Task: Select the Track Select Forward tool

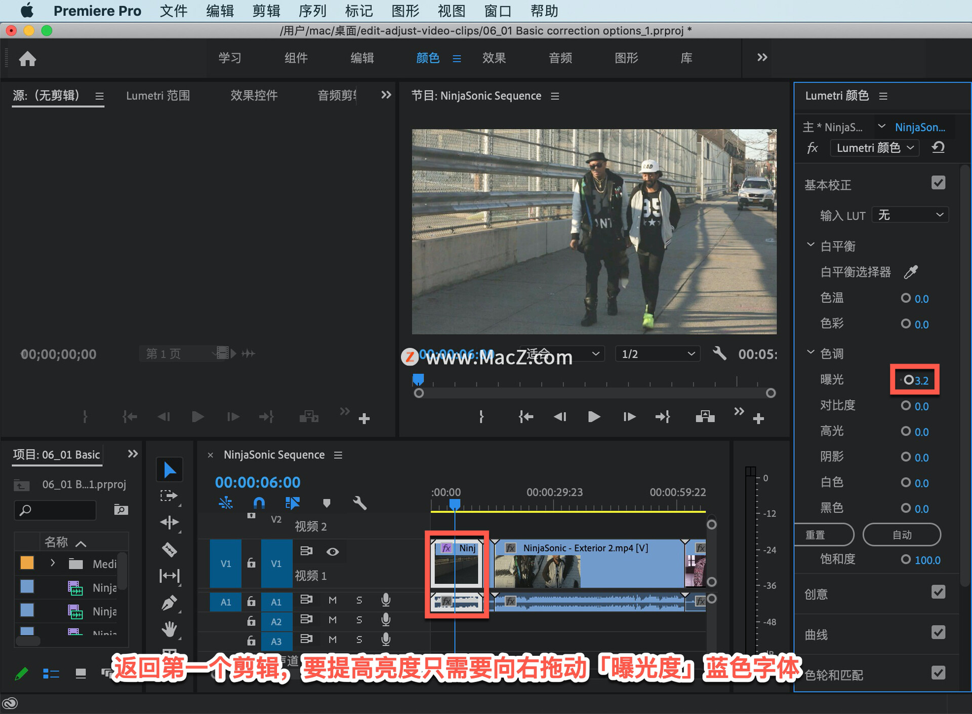Action: pos(169,496)
